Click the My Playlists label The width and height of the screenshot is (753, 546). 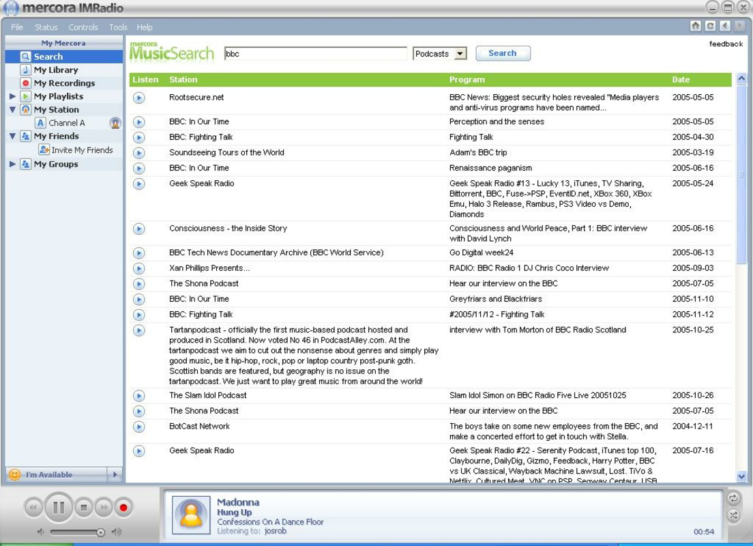(x=59, y=96)
